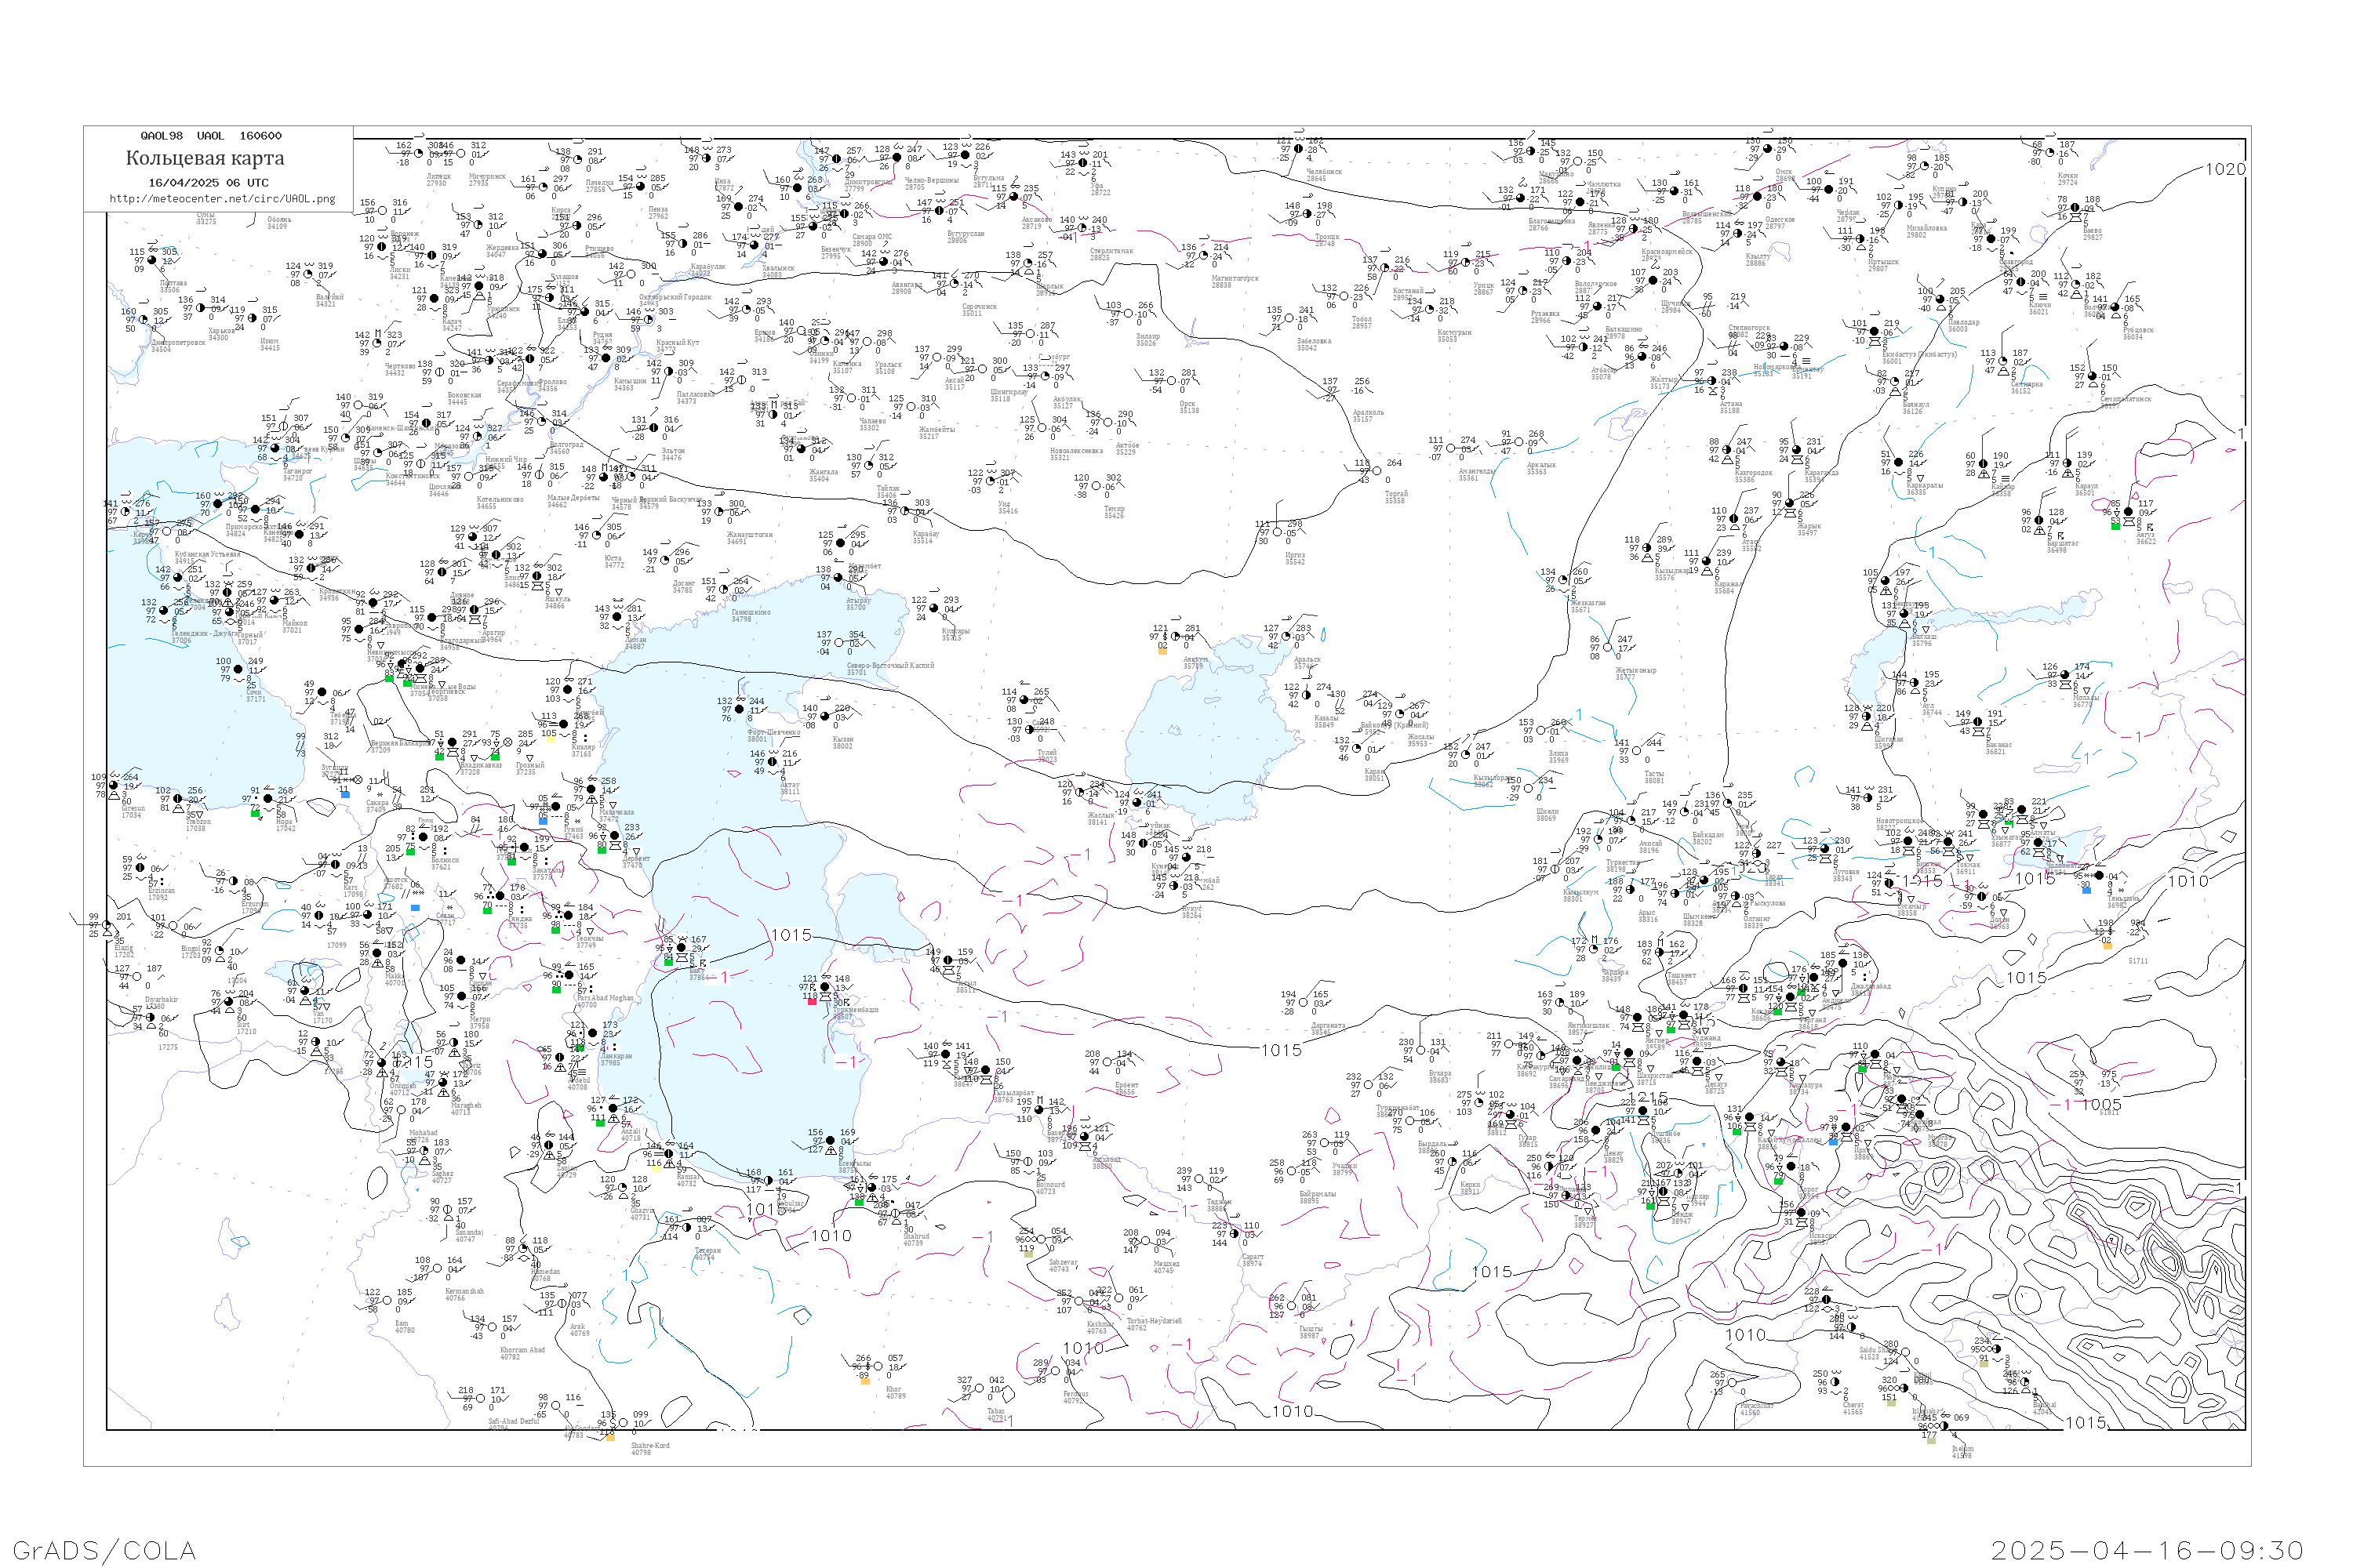Click Baku station's filled sky-cover circle
This screenshot has height=1568, width=2353.
pyautogui.click(x=682, y=948)
